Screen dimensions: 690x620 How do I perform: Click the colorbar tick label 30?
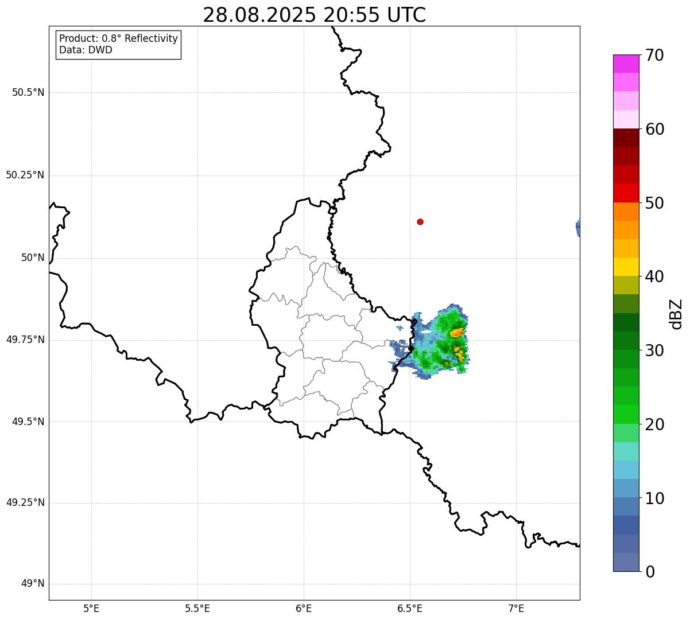654,350
